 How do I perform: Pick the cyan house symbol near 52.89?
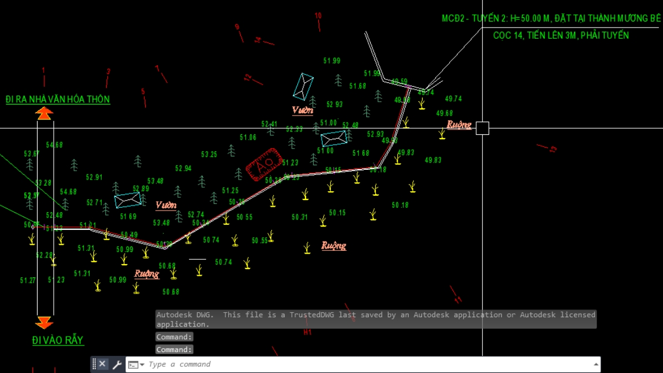128,199
